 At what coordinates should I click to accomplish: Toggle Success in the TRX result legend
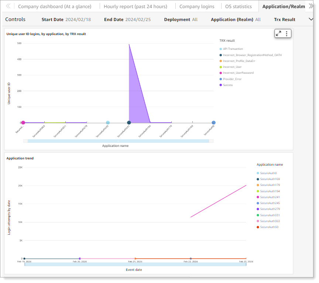tap(228, 85)
